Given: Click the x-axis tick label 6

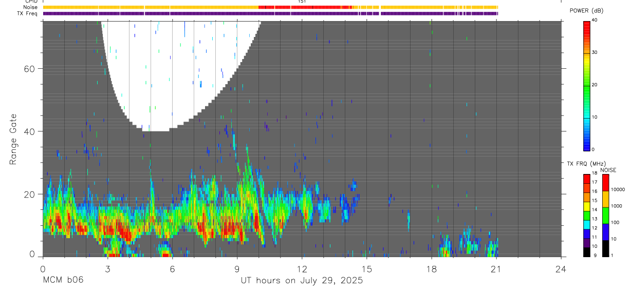Looking at the screenshot, I should tap(172, 268).
